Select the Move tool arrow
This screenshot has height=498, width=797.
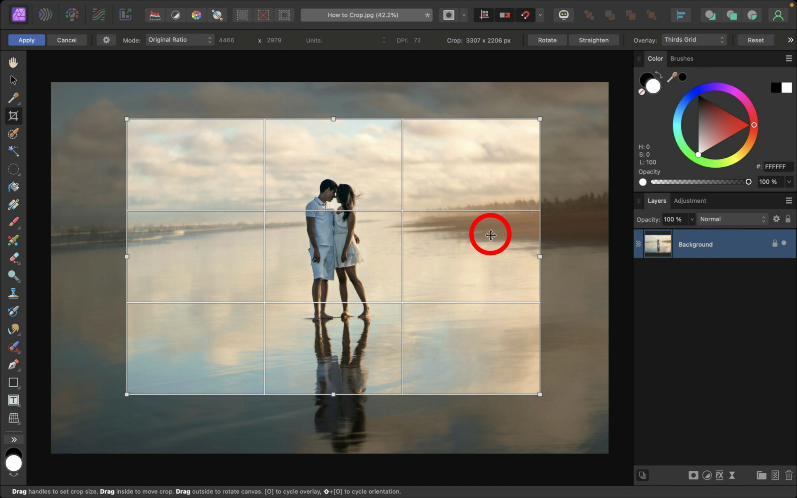(13, 80)
